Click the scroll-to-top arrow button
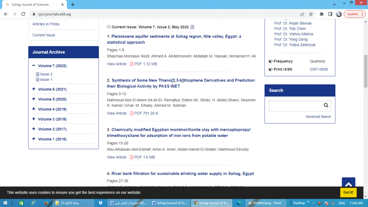 point(348,184)
